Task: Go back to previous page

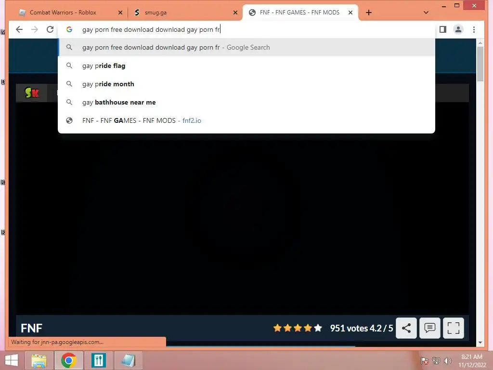Action: click(19, 29)
